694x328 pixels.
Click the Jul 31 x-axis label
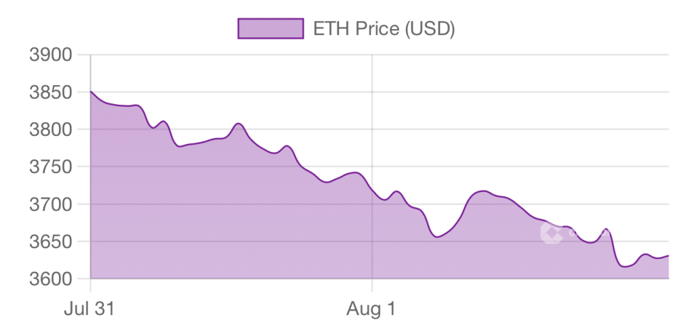(89, 310)
